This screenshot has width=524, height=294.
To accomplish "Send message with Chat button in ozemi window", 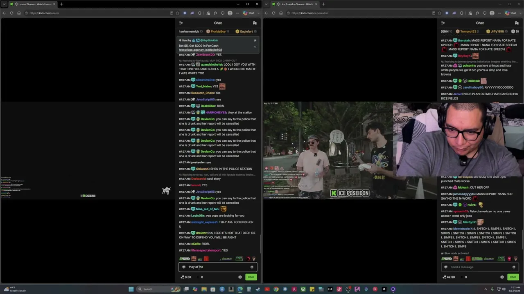I will [251, 277].
